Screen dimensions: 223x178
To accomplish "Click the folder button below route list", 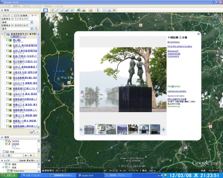I will pos(32,132).
